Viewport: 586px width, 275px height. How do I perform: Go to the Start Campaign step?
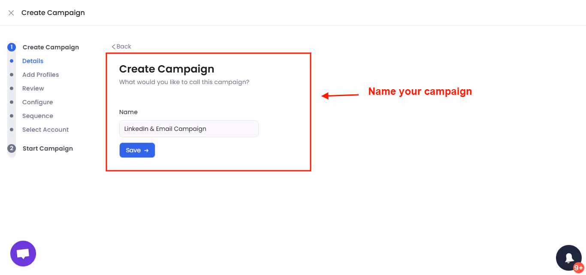coord(47,148)
